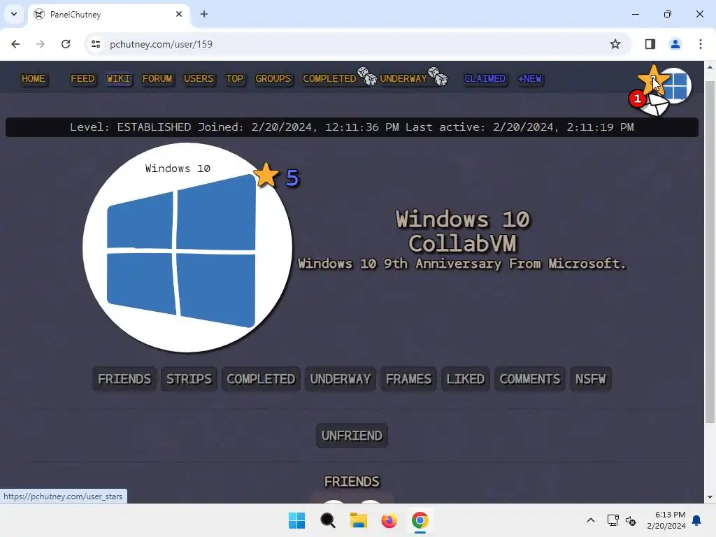Viewport: 716px width, 537px height.
Task: Open the FORUM page
Action: pyautogui.click(x=157, y=78)
